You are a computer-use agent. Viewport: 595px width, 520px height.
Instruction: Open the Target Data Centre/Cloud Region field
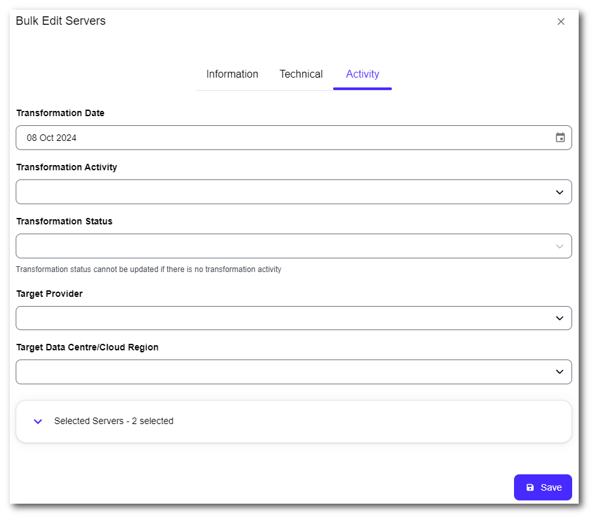pos(281,372)
